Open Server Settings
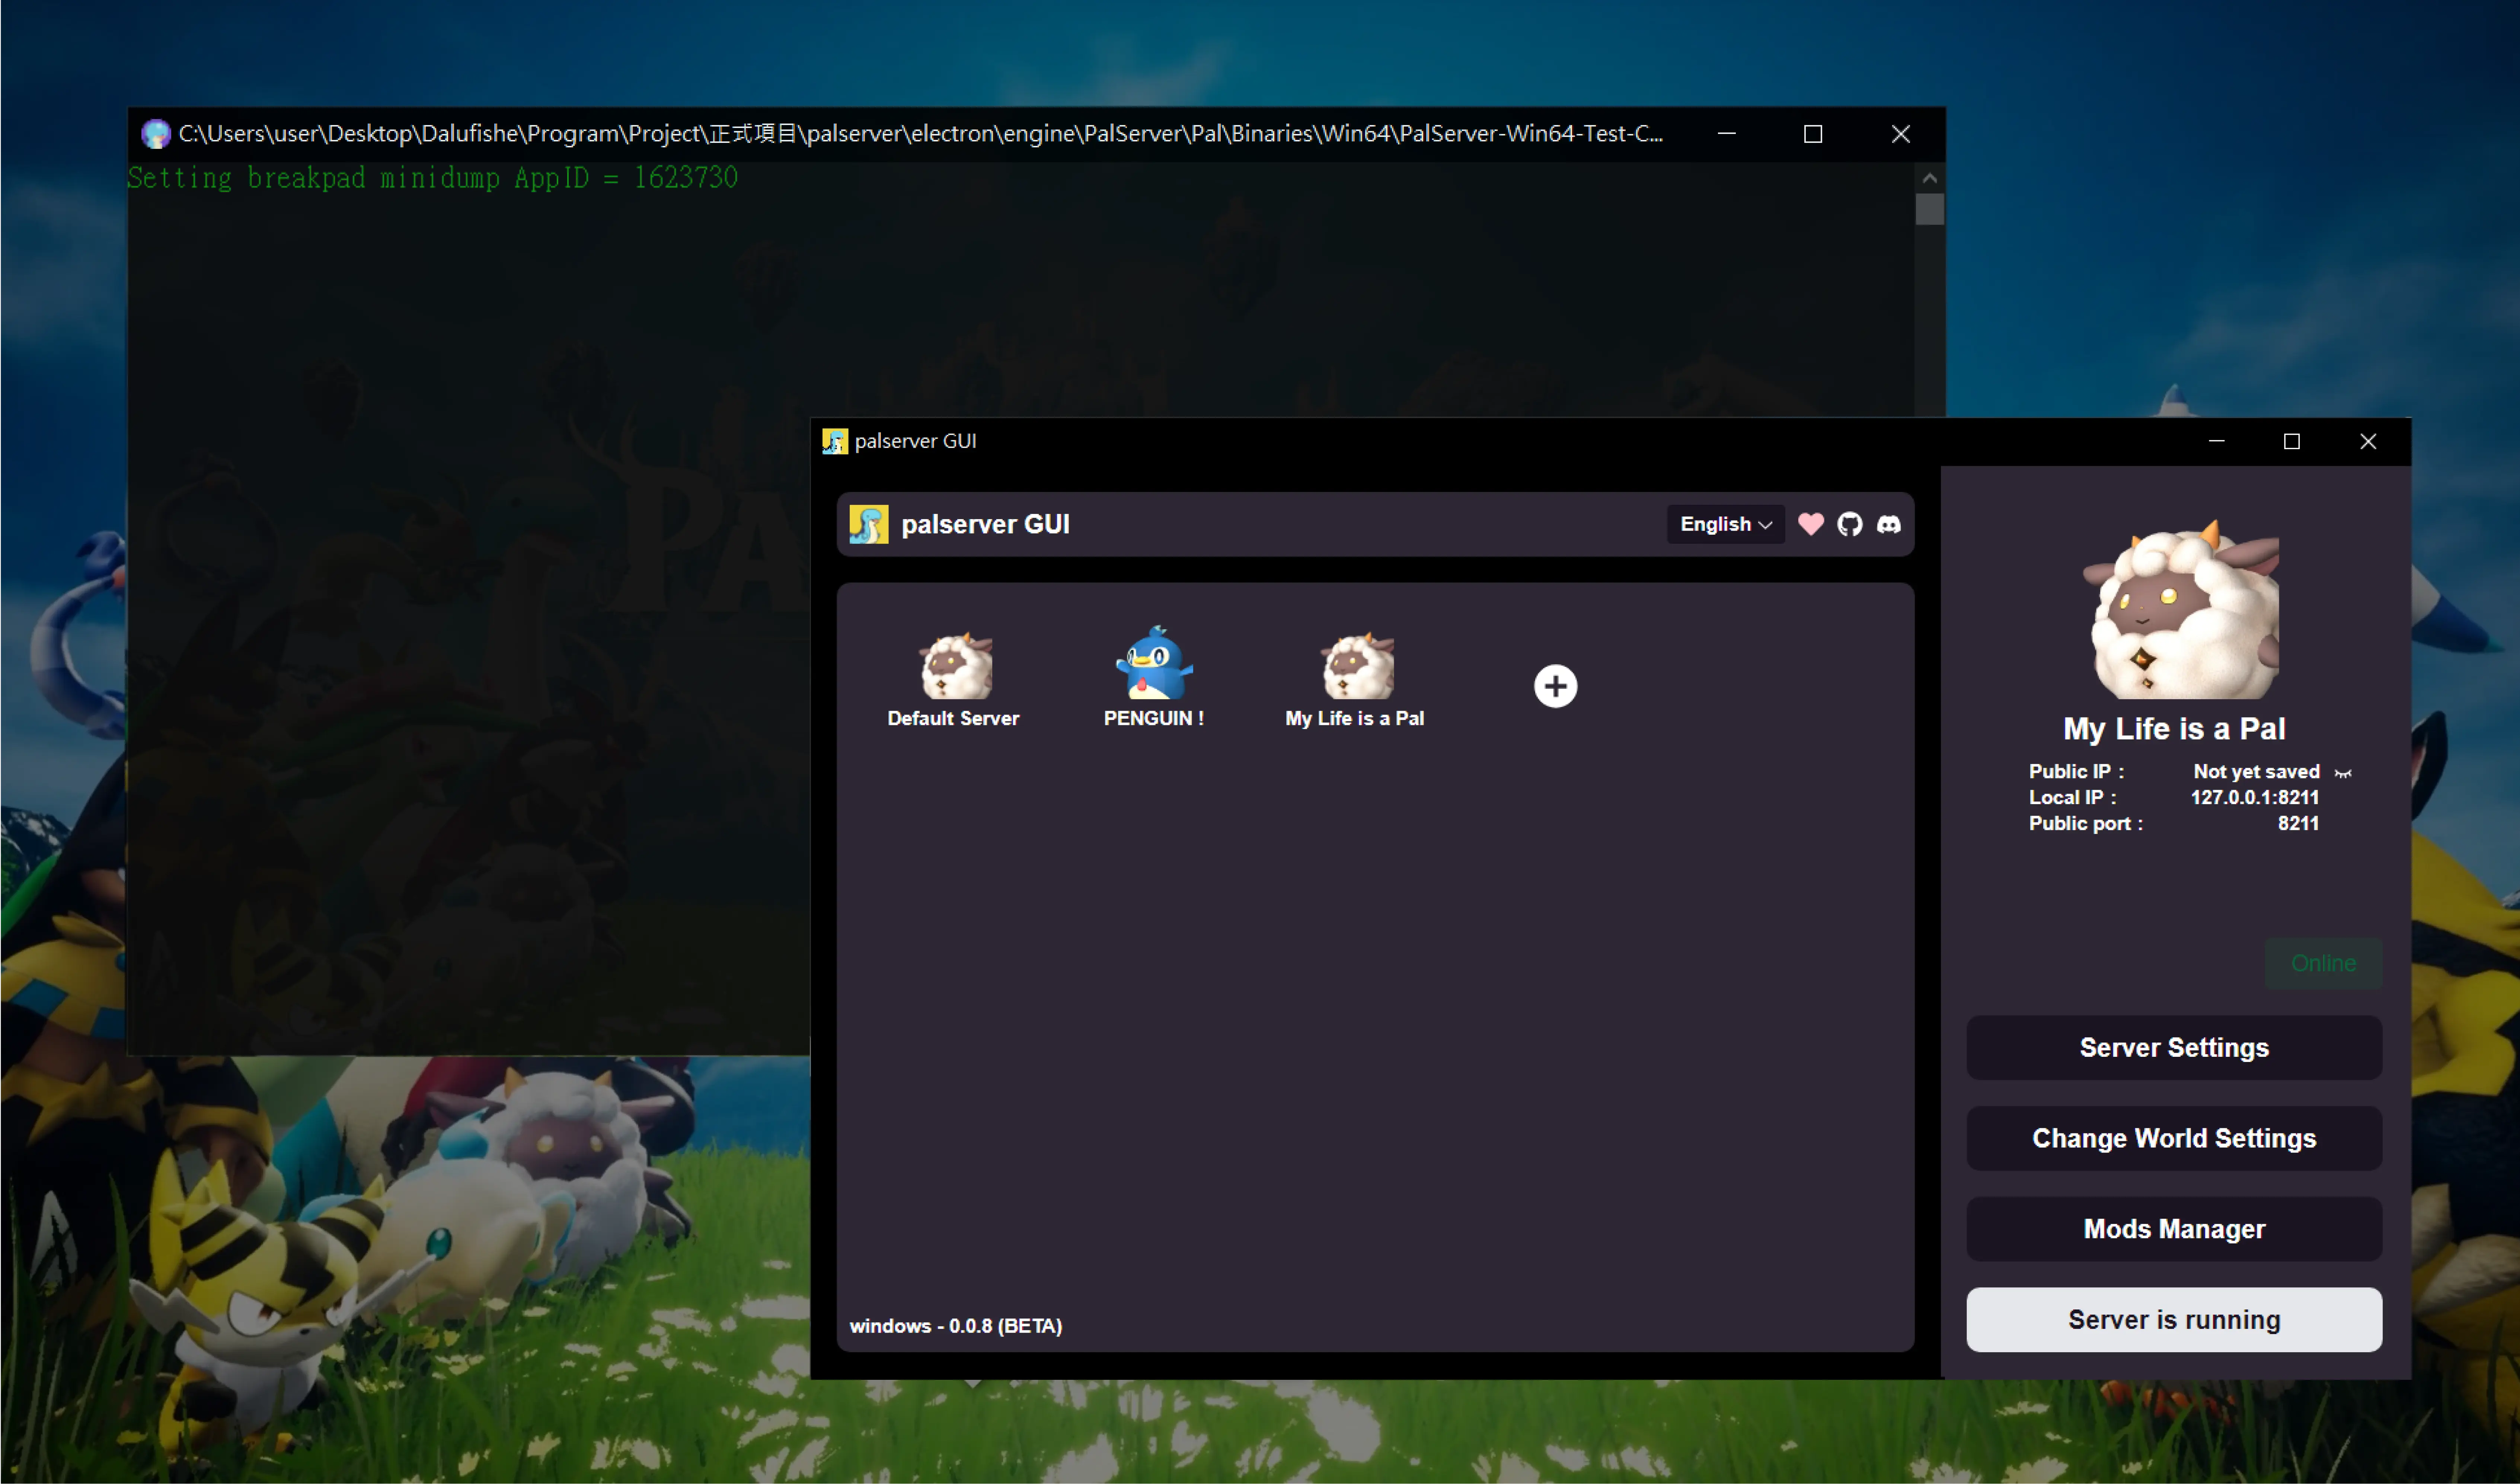2520x1484 pixels. (2174, 1047)
